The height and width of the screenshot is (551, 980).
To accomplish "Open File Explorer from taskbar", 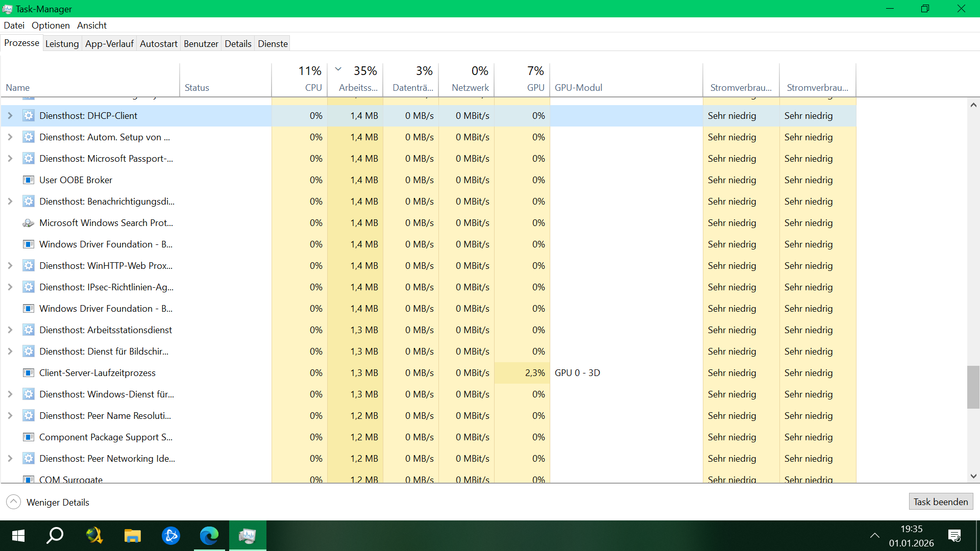I will (x=133, y=536).
